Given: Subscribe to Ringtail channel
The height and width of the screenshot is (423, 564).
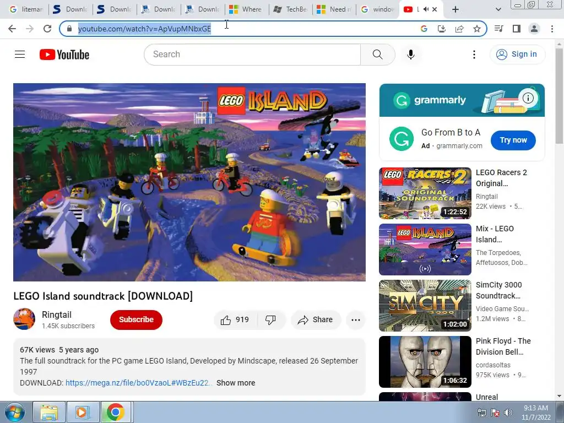Looking at the screenshot, I should [136, 320].
